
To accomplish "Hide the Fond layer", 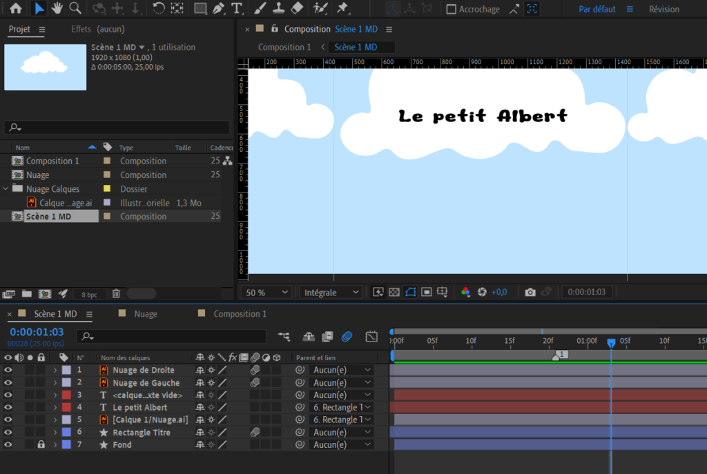I will coord(8,445).
